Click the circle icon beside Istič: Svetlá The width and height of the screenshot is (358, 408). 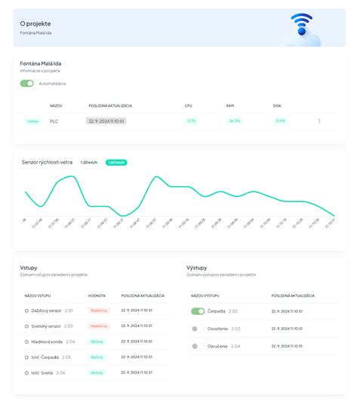[26, 373]
